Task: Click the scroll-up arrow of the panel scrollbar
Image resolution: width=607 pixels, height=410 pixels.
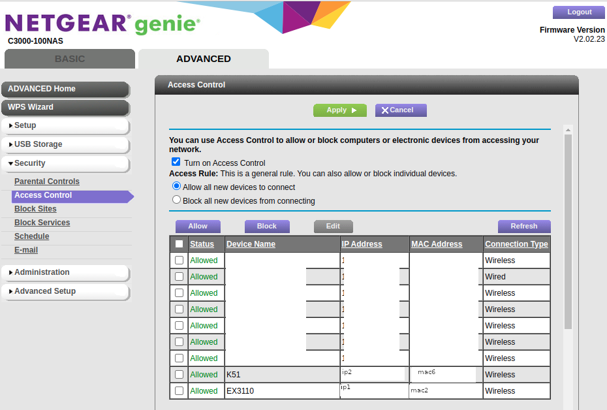Action: tap(568, 130)
